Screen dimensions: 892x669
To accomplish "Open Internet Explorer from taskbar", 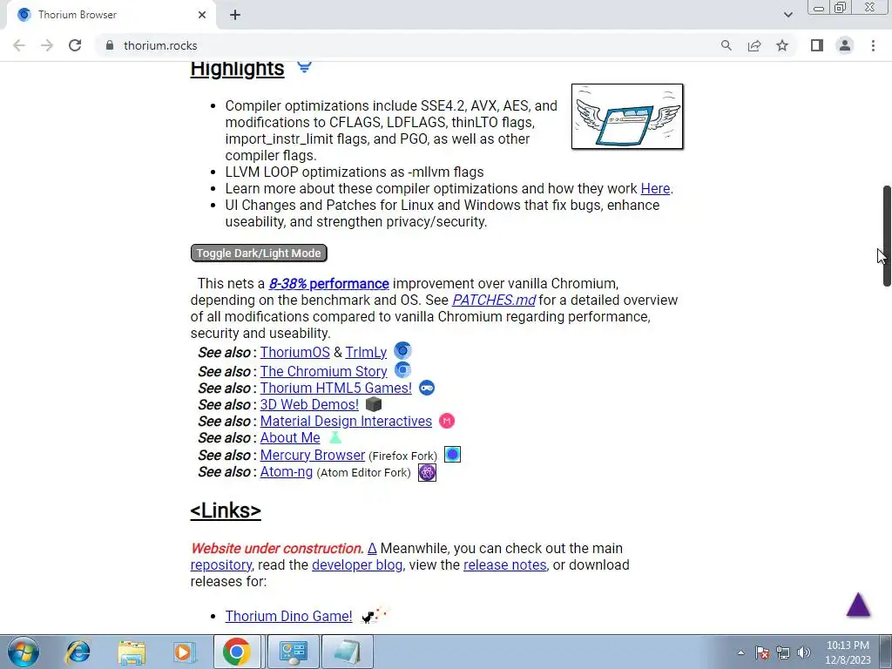I will (78, 652).
